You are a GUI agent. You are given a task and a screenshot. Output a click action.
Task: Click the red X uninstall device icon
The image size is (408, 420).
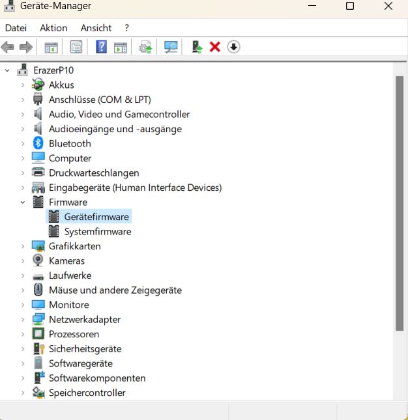coord(215,47)
